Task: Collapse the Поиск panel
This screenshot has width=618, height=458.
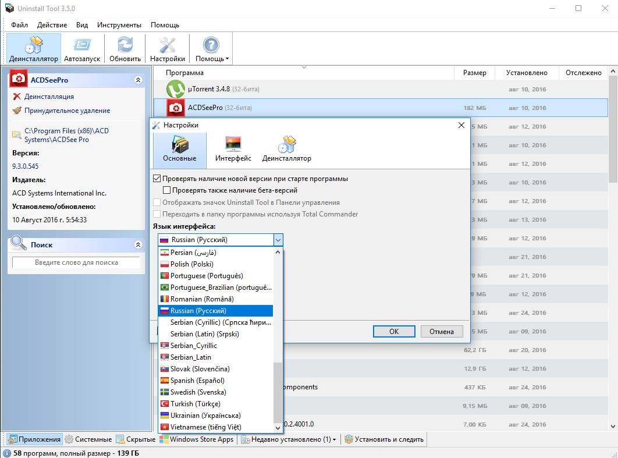Action: click(138, 245)
